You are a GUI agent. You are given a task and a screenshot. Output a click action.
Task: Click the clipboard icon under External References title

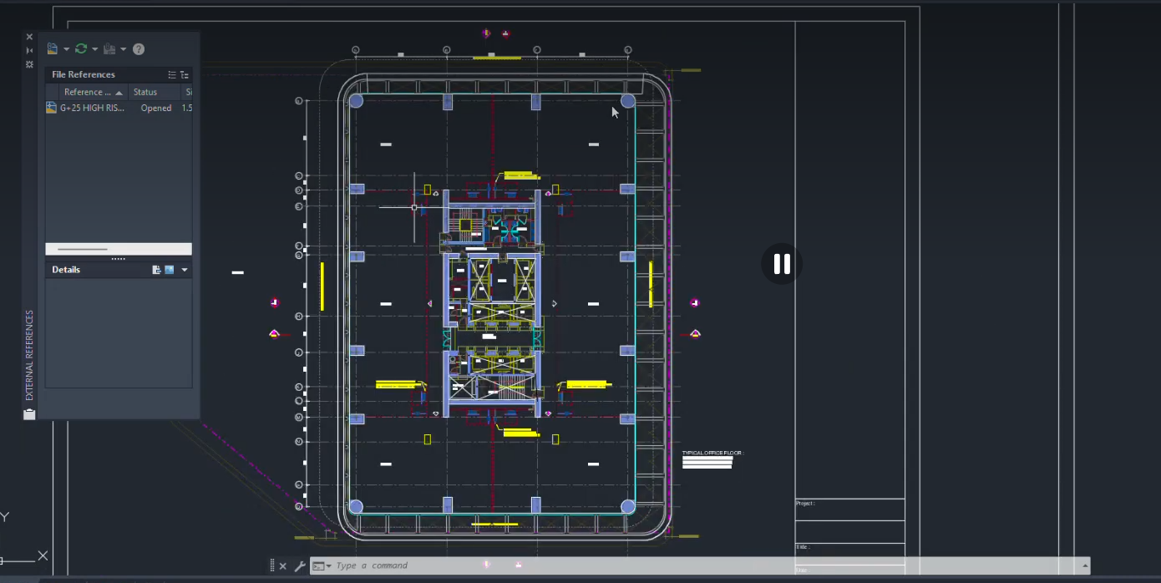[x=29, y=413]
